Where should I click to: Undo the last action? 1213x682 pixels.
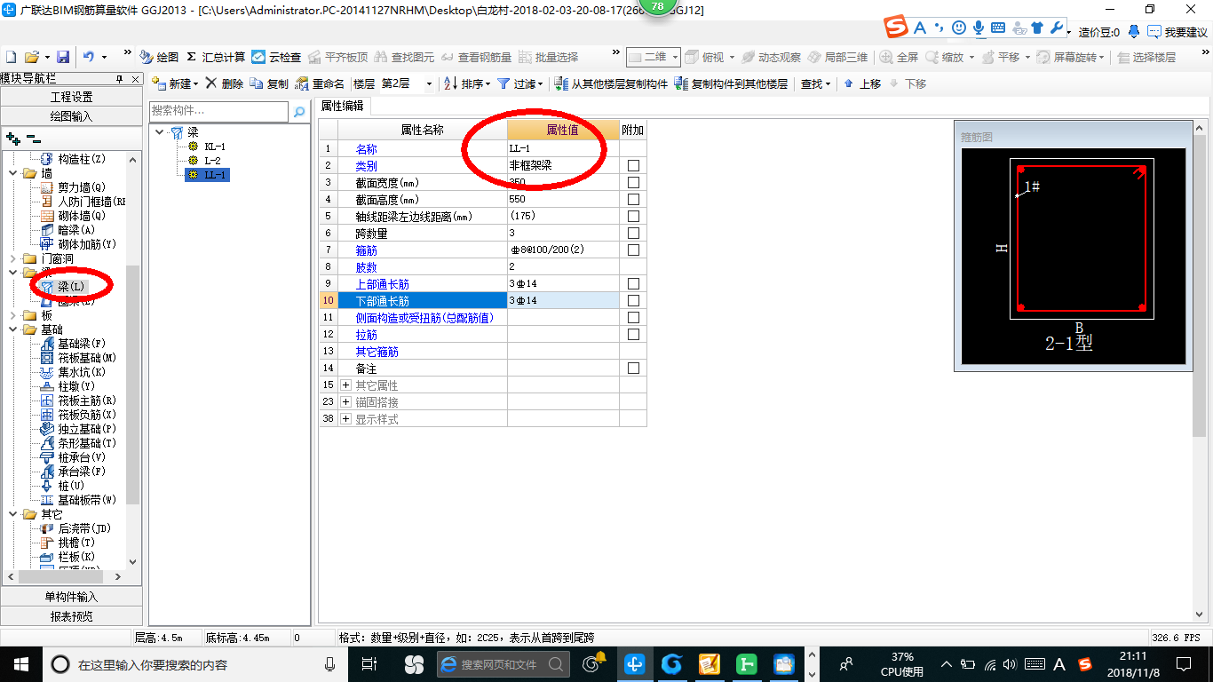click(89, 57)
